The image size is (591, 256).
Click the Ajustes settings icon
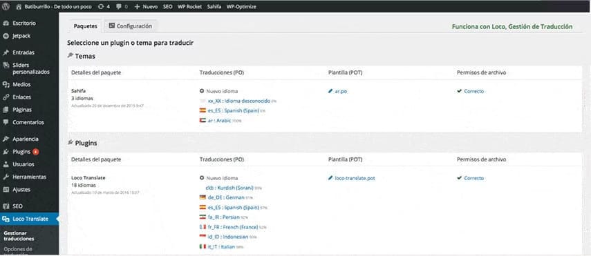(6, 190)
